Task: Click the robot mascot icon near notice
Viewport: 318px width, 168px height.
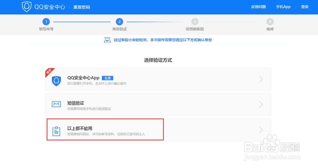Action: click(x=107, y=40)
